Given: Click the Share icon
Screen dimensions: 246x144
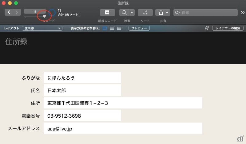Looking at the screenshot, I should pyautogui.click(x=161, y=13).
